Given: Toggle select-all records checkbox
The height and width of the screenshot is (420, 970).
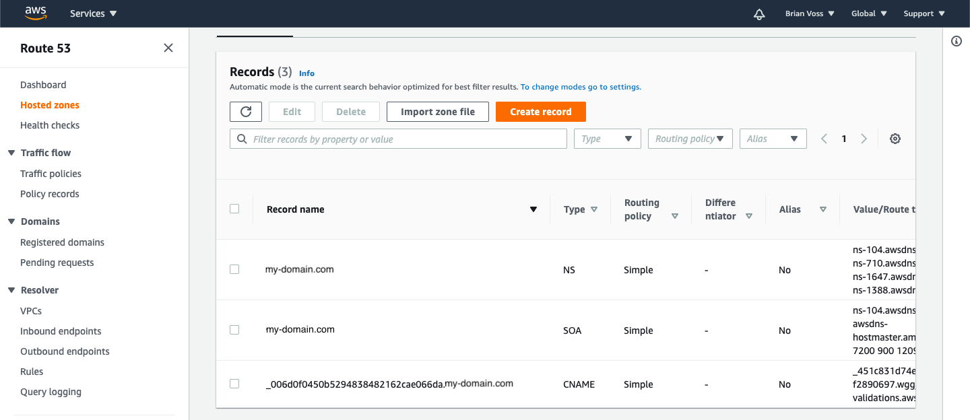Looking at the screenshot, I should [x=234, y=209].
